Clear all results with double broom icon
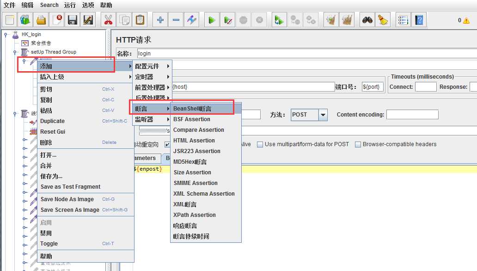Screen dimensions: 477x271 point(347,20)
